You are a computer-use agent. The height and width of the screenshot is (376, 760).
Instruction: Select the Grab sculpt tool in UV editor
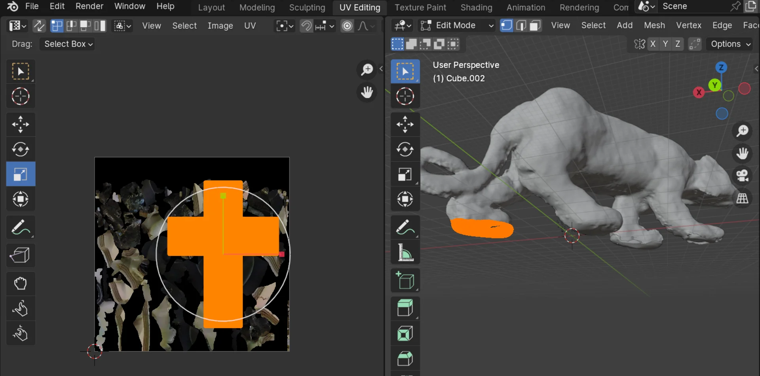tap(21, 283)
